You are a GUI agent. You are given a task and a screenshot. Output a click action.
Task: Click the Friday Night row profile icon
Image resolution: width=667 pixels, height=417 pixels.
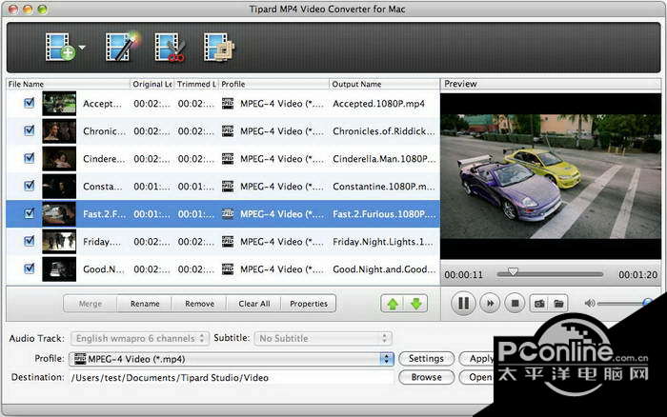point(228,242)
